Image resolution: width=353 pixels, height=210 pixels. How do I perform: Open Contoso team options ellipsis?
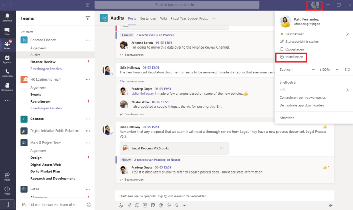(x=88, y=119)
